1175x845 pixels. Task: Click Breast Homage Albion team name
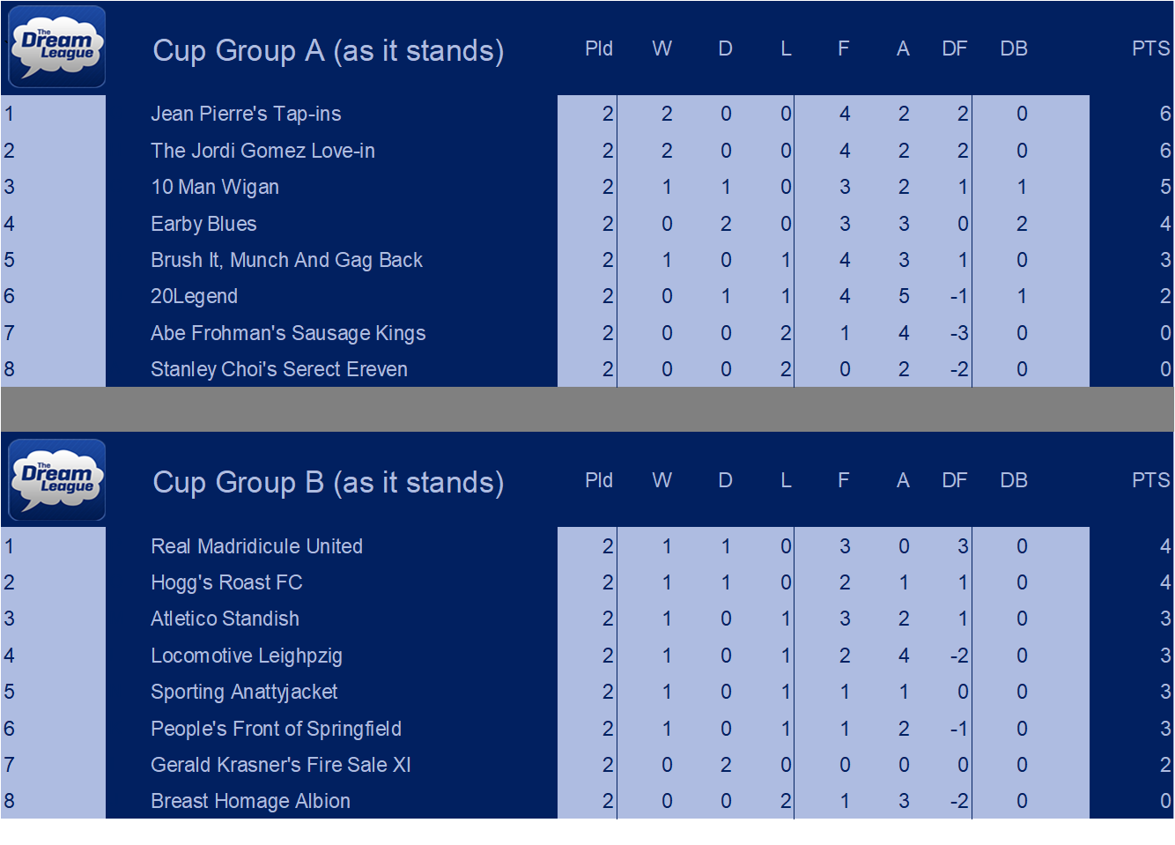click(250, 801)
